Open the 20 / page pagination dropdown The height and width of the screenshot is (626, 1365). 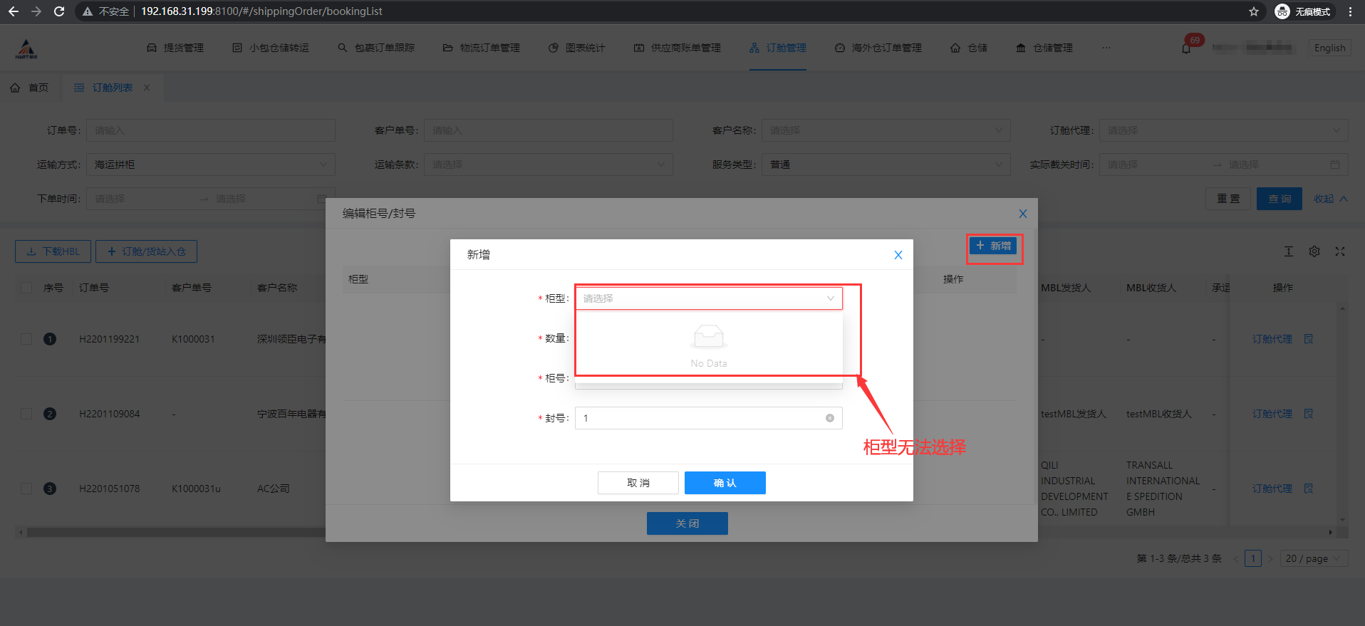(1312, 558)
